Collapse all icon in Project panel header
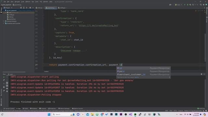Screen dimensions: 208x117 pyautogui.click(x=27, y=8)
